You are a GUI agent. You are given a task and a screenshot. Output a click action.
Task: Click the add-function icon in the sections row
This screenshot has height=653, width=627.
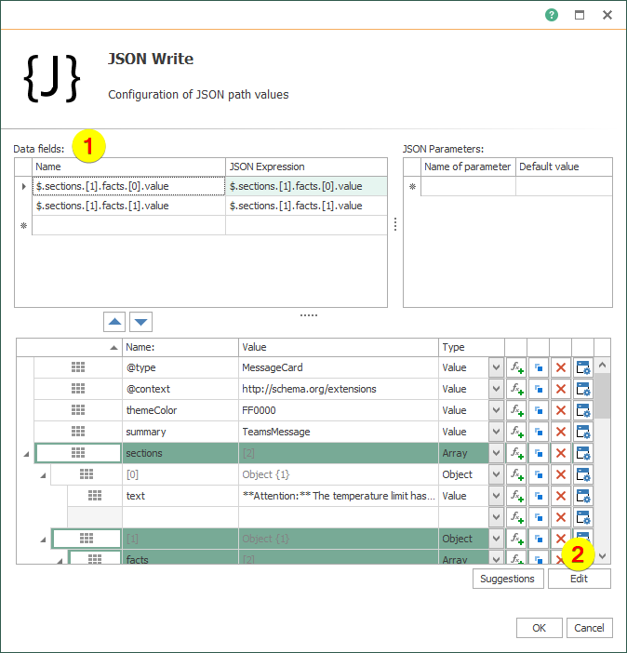click(x=516, y=453)
